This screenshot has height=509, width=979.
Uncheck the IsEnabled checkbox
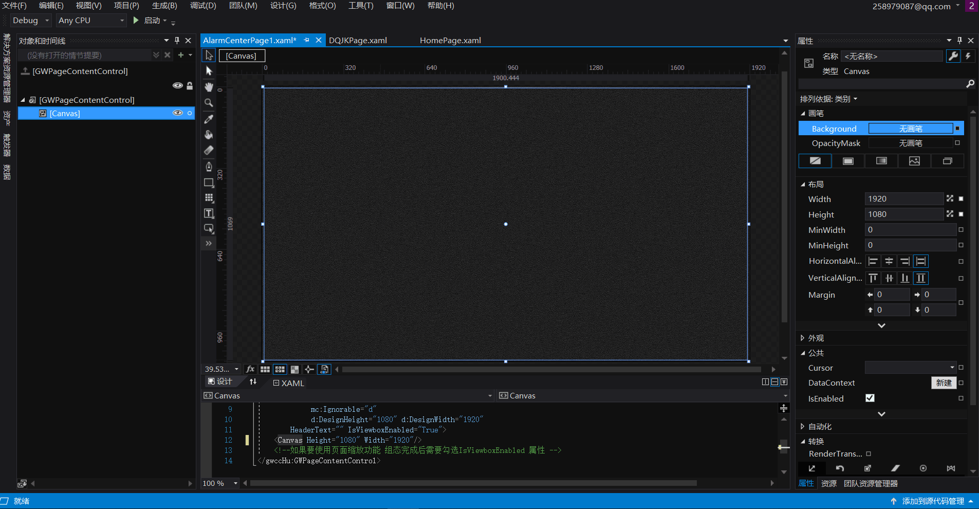870,398
